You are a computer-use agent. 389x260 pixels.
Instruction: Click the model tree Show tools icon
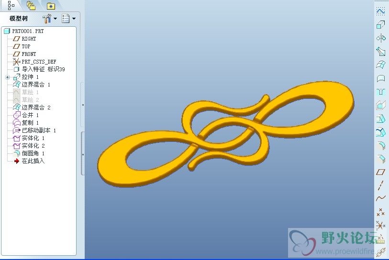(47, 19)
